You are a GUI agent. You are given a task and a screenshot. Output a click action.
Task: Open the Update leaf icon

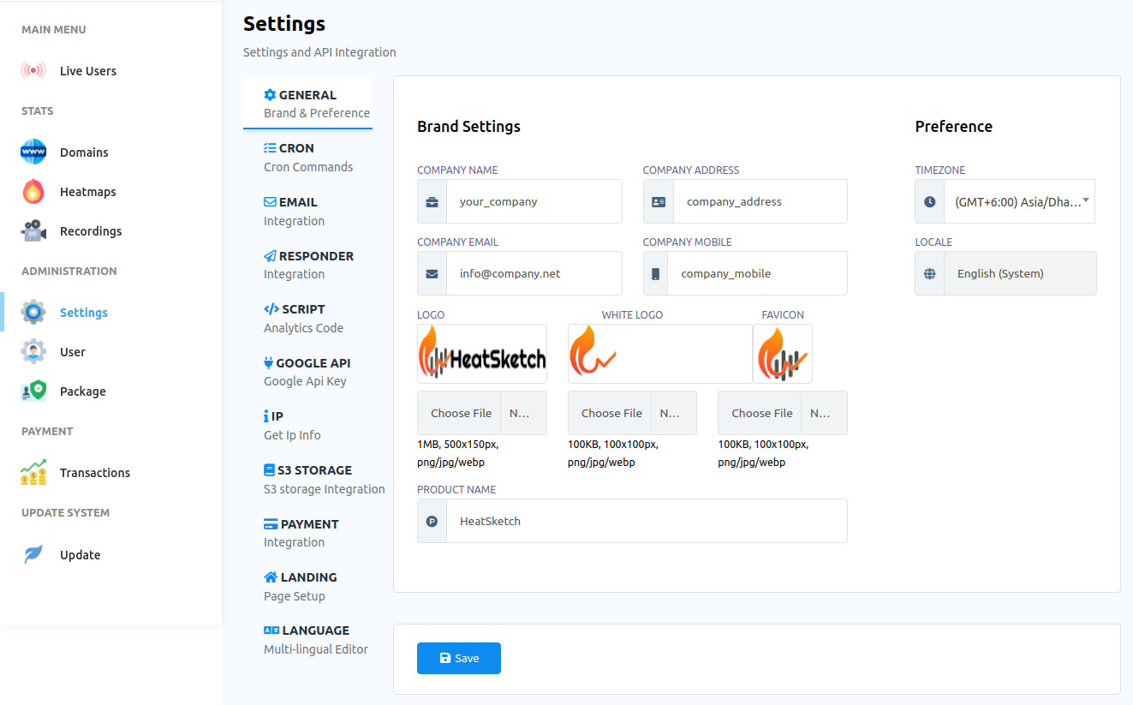(x=33, y=555)
